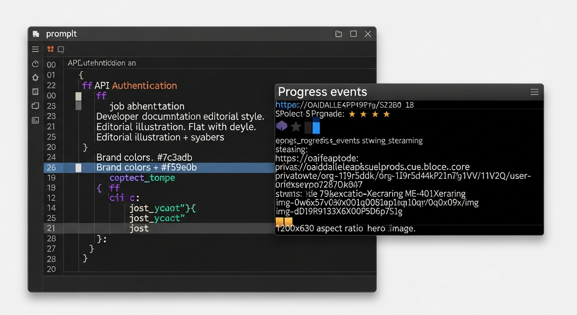The image size is (577, 315).
Task: Click the speech bubble icon beside grid
Action: 61,50
